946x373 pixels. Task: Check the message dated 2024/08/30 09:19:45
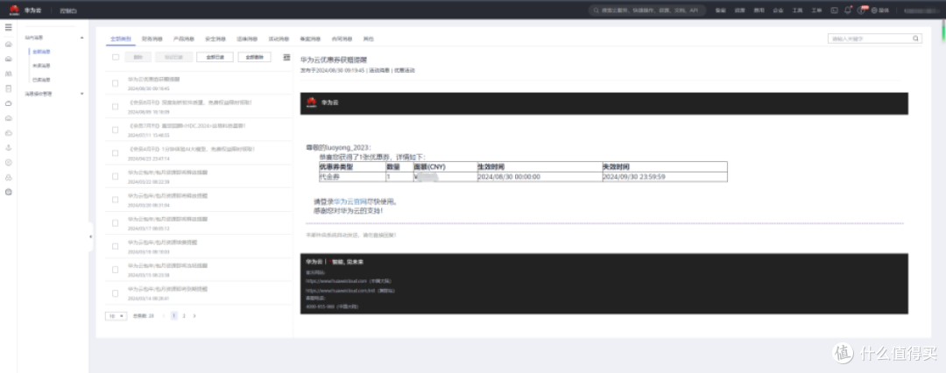116,84
